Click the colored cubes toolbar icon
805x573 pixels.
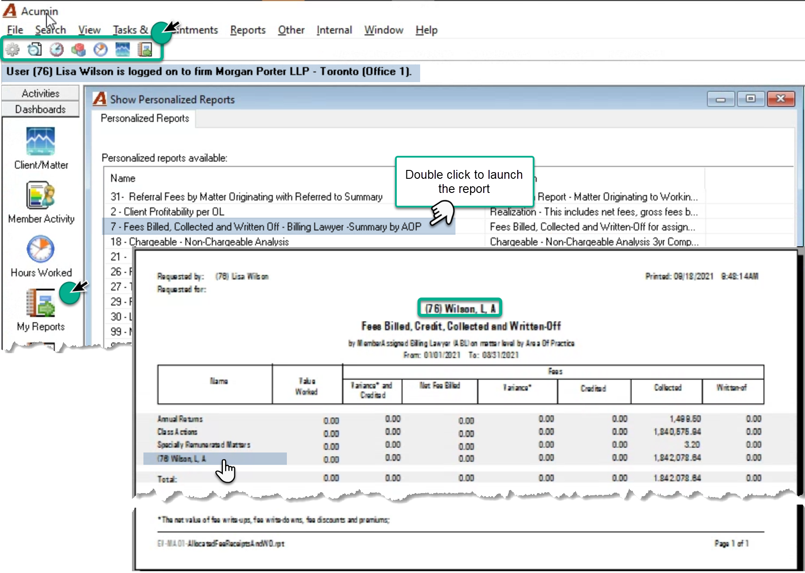[x=79, y=49]
